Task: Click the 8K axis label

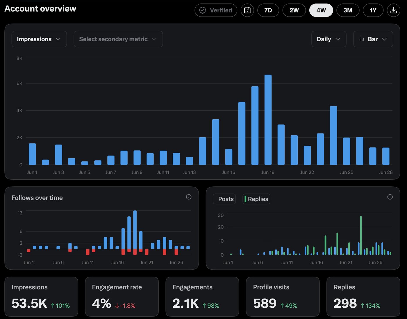Action: (x=19, y=58)
